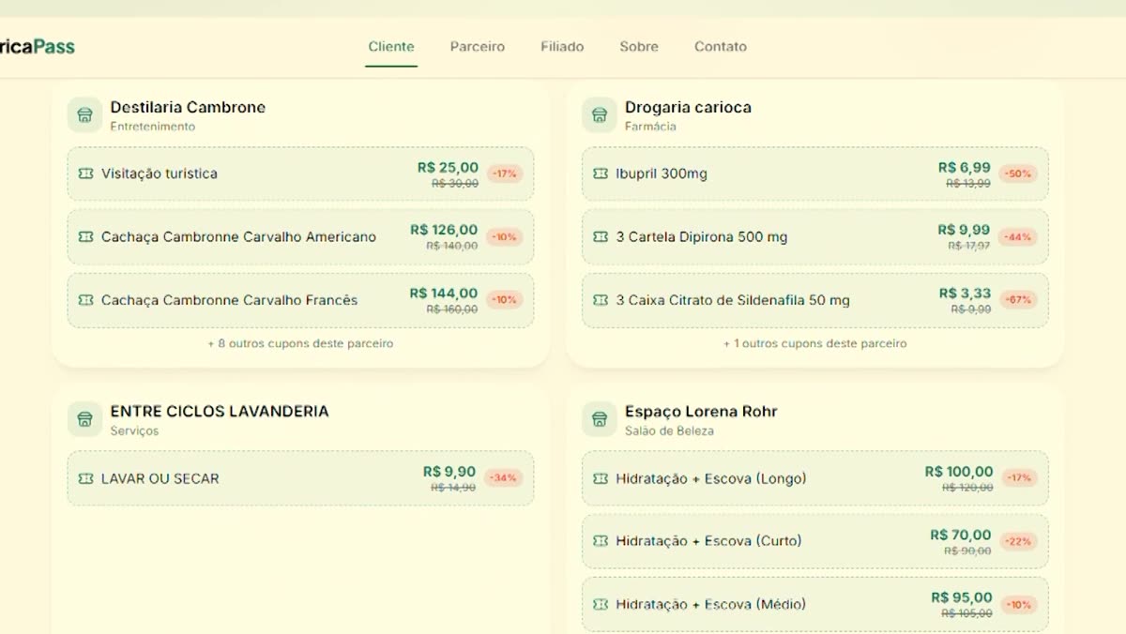The image size is (1126, 634).
Task: Click the -34% badge on LAVAR OU SECAR
Action: [504, 478]
